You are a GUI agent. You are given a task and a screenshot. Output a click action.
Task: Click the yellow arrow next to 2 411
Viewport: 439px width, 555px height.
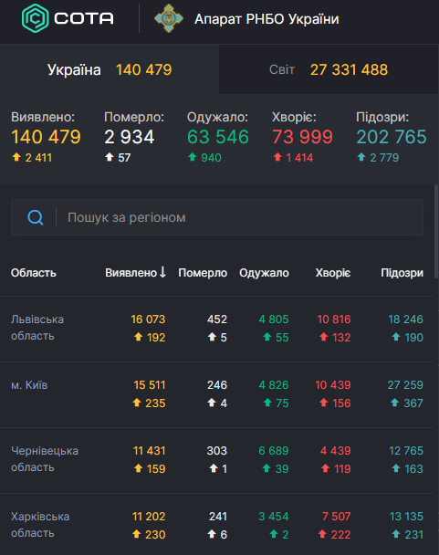[16, 157]
